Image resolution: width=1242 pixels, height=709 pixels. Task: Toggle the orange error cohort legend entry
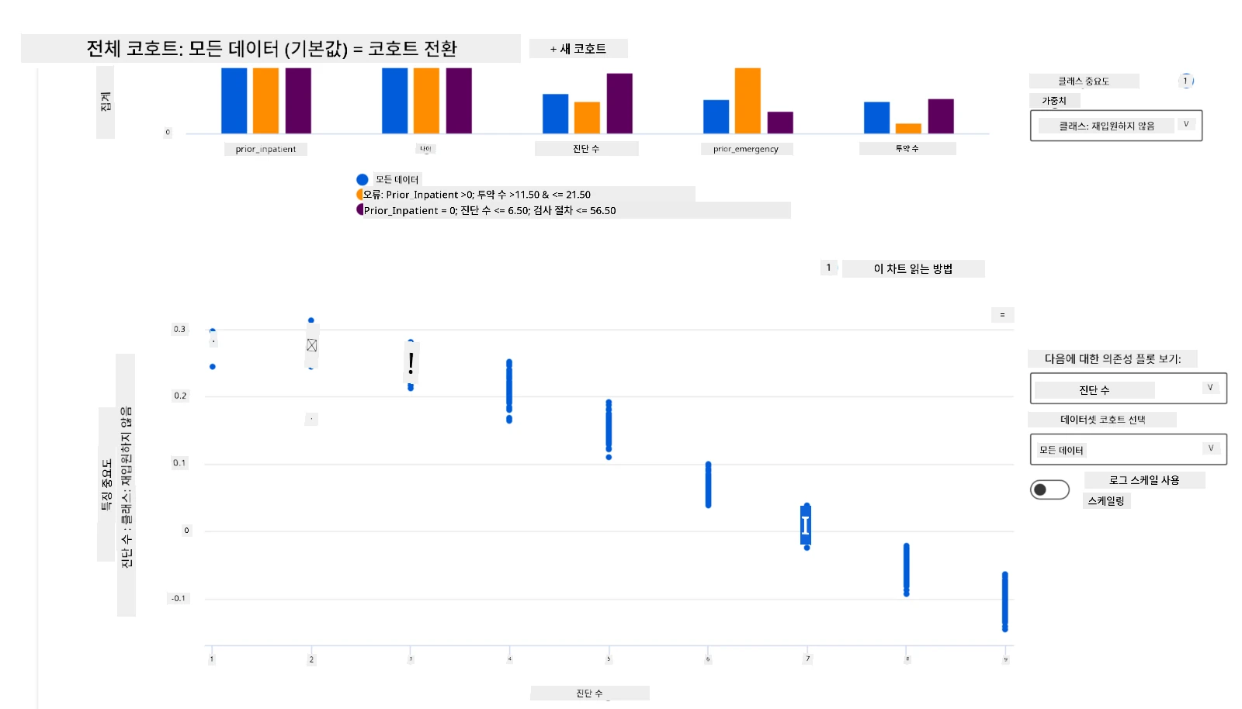coord(477,195)
